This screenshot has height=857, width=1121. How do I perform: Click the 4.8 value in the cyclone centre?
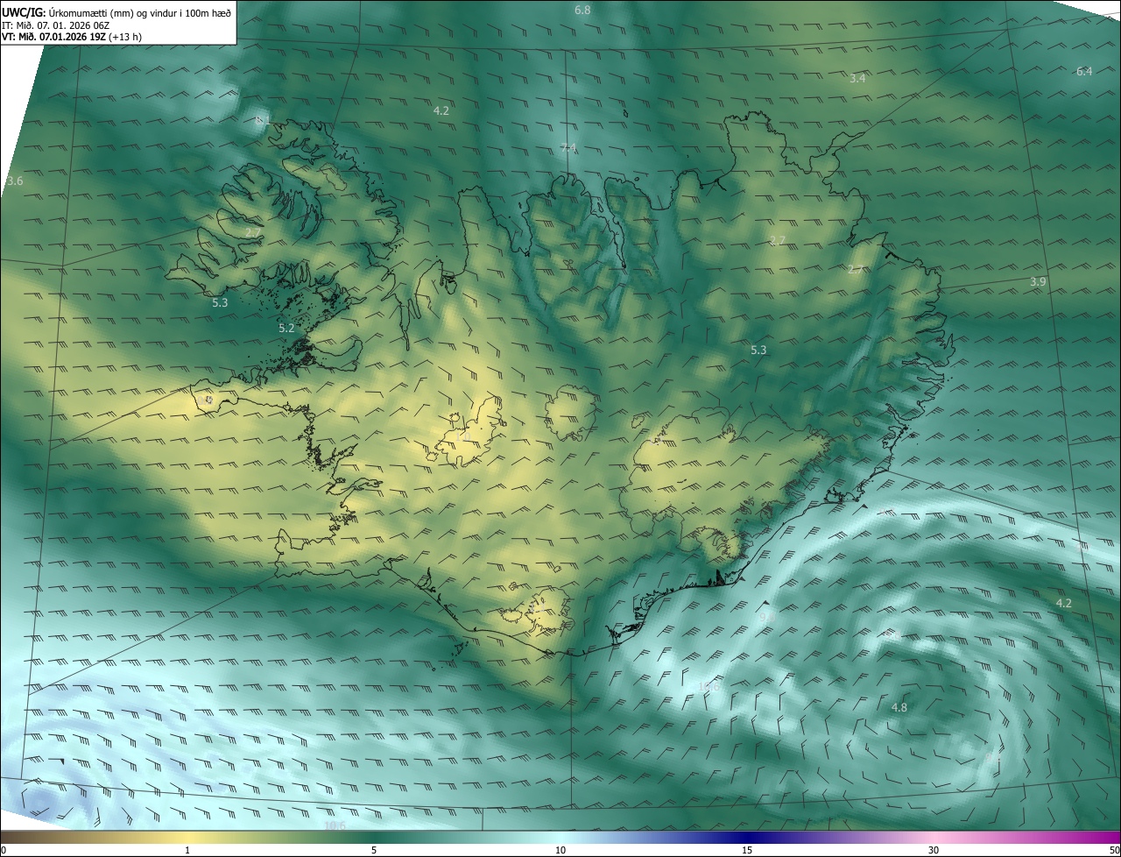pos(899,707)
